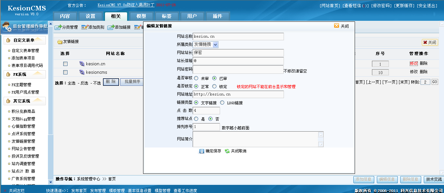Image resolution: width=444 pixels, height=193 pixels.
Task: Select the 锁定 radio option
Action: point(214,86)
